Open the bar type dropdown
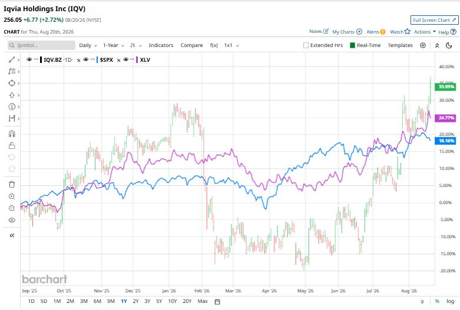 pyautogui.click(x=136, y=45)
